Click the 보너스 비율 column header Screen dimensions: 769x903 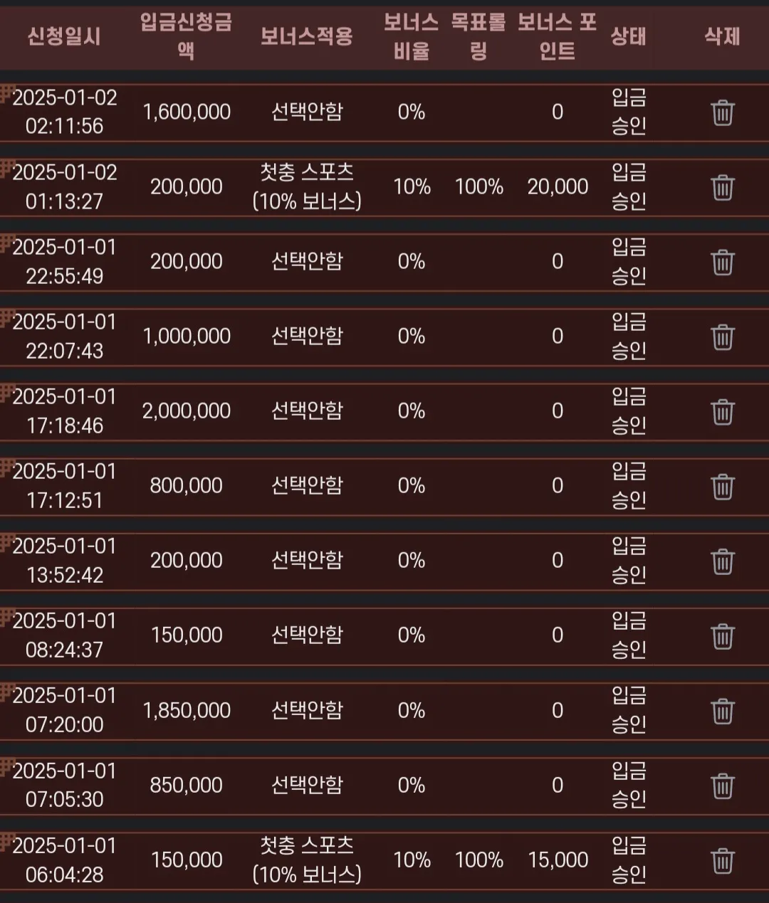click(x=411, y=36)
